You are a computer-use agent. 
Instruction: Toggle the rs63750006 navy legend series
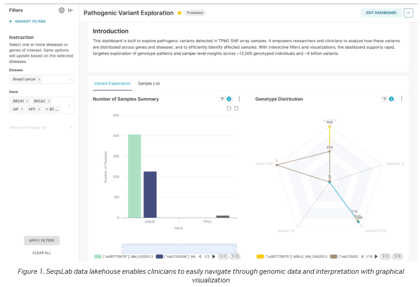pyautogui.click(x=176, y=256)
